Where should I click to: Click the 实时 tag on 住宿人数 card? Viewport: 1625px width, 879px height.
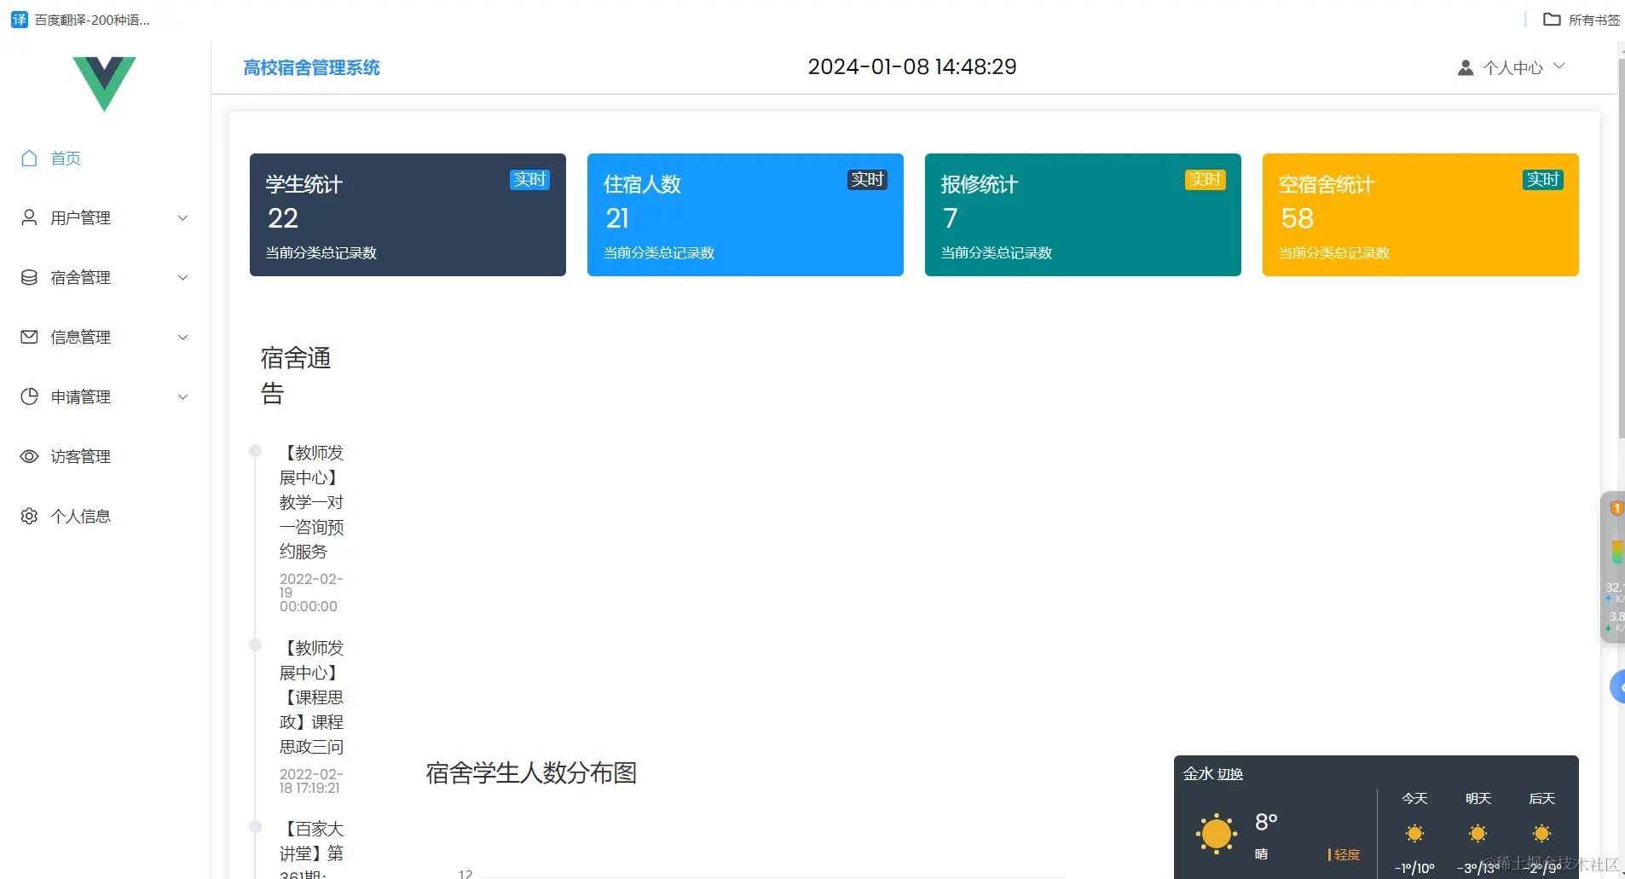click(867, 180)
